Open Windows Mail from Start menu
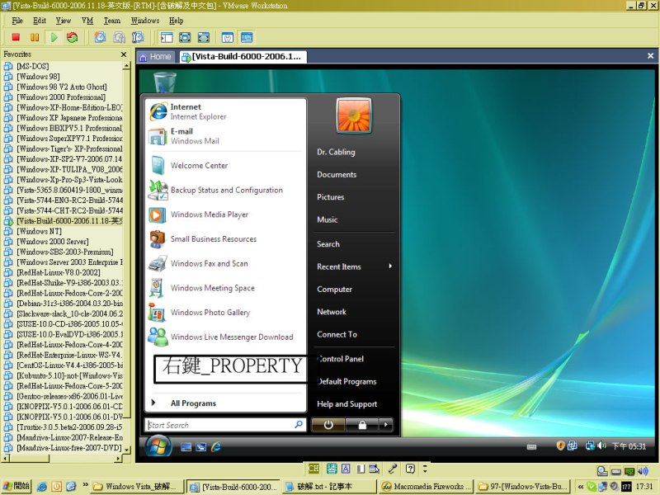 coord(225,136)
